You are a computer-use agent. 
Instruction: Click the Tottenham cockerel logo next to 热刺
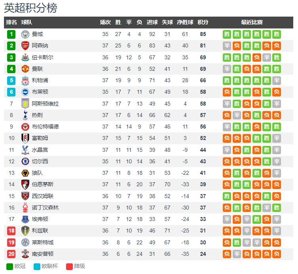coord(25,115)
